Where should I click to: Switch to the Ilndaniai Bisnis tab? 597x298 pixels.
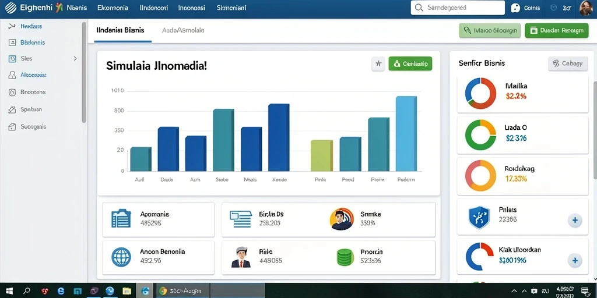120,30
